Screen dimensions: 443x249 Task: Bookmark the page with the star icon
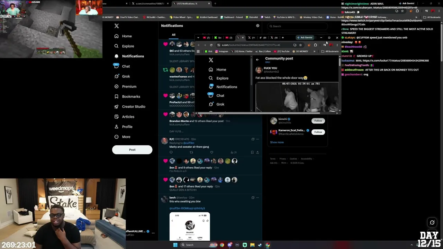pos(300,45)
